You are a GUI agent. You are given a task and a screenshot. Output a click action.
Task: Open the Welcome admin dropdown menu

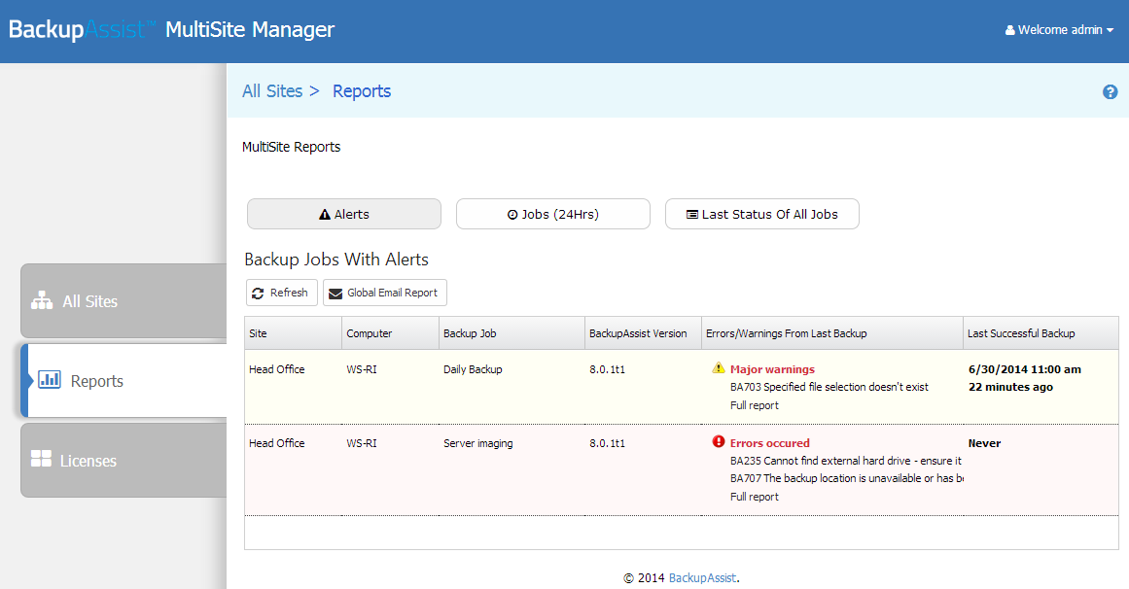coord(1060,30)
